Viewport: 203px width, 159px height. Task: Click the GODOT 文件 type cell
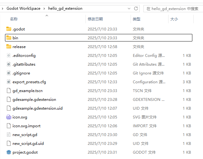point(144,152)
